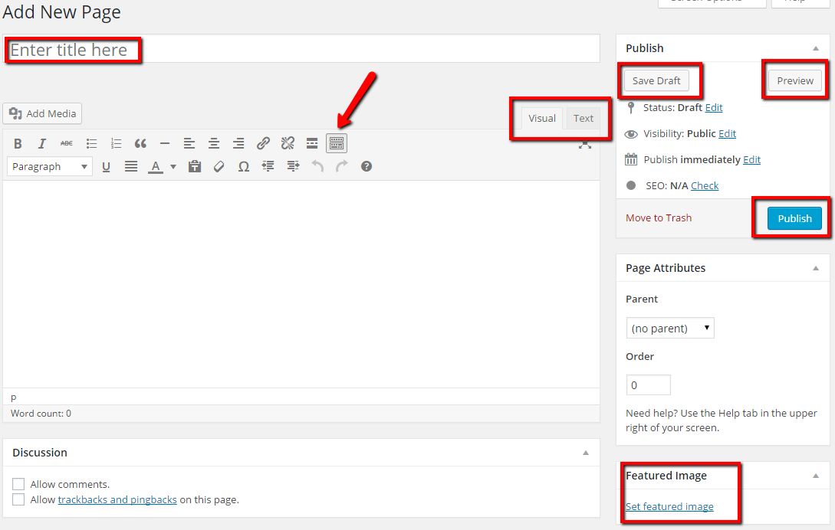The width and height of the screenshot is (835, 530).
Task: Open the text color picker arrow
Action: pos(173,166)
